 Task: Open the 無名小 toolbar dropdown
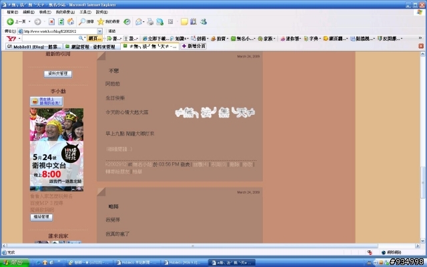pos(243,39)
